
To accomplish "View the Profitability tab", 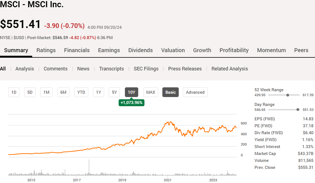I will point(234,50).
